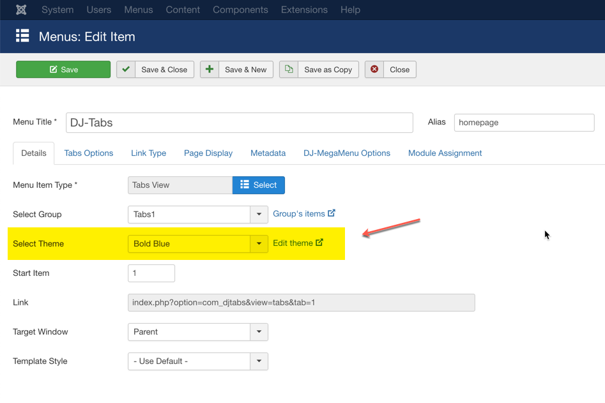Click the Target Window field label

coord(40,332)
